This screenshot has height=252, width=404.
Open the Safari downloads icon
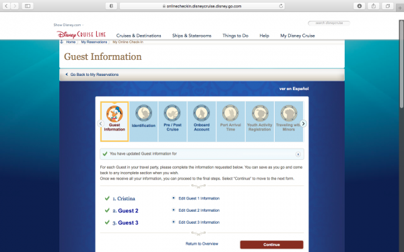click(x=359, y=6)
